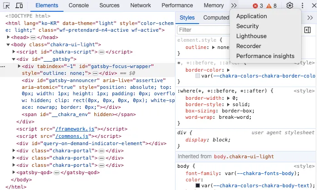Expand the second chakra-portal div
Viewport: 317px width, 190px height.
point(14,158)
